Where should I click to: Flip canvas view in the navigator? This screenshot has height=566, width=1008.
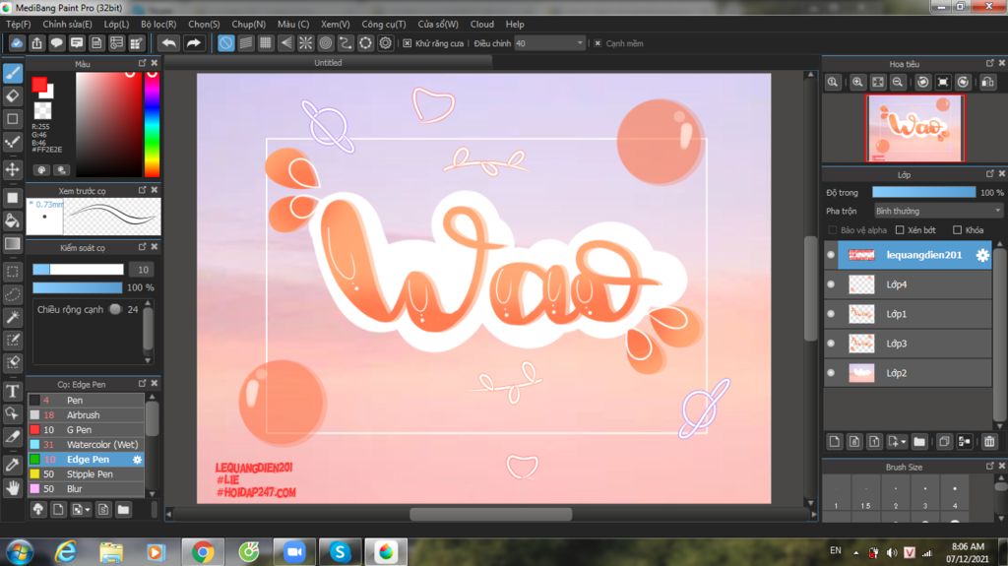(988, 83)
